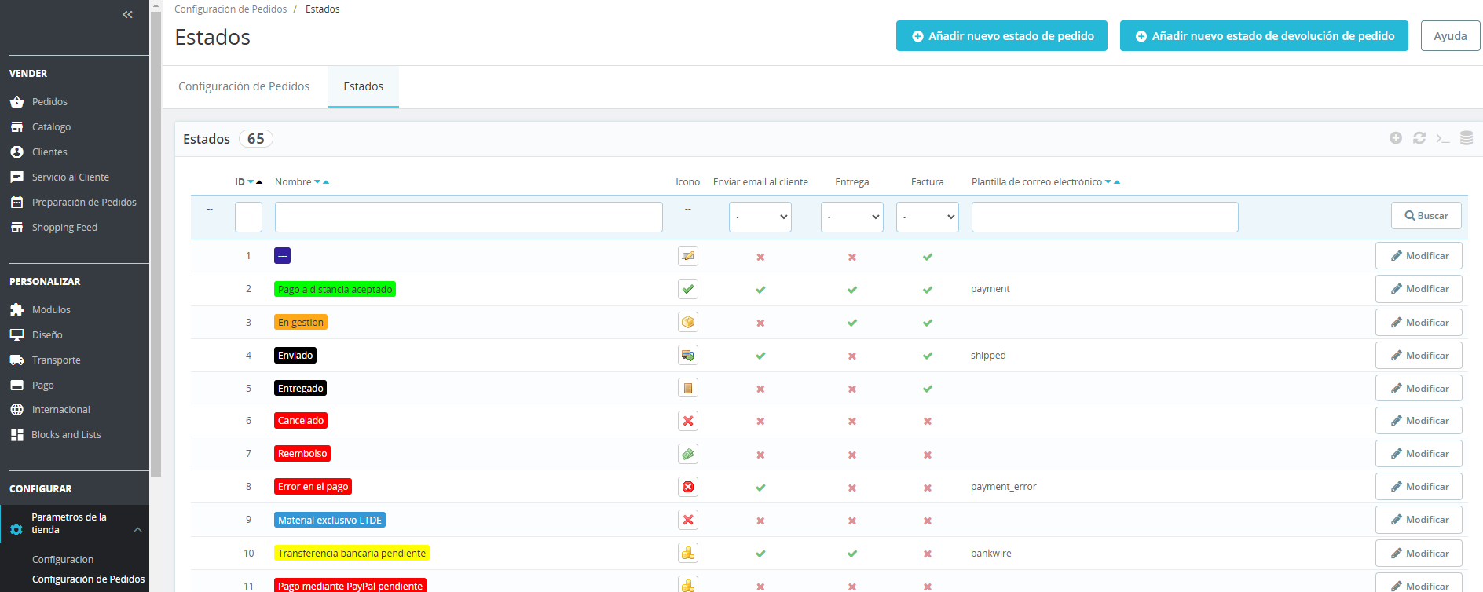
Task: Toggle email sending for Error en el pago
Action: [760, 488]
